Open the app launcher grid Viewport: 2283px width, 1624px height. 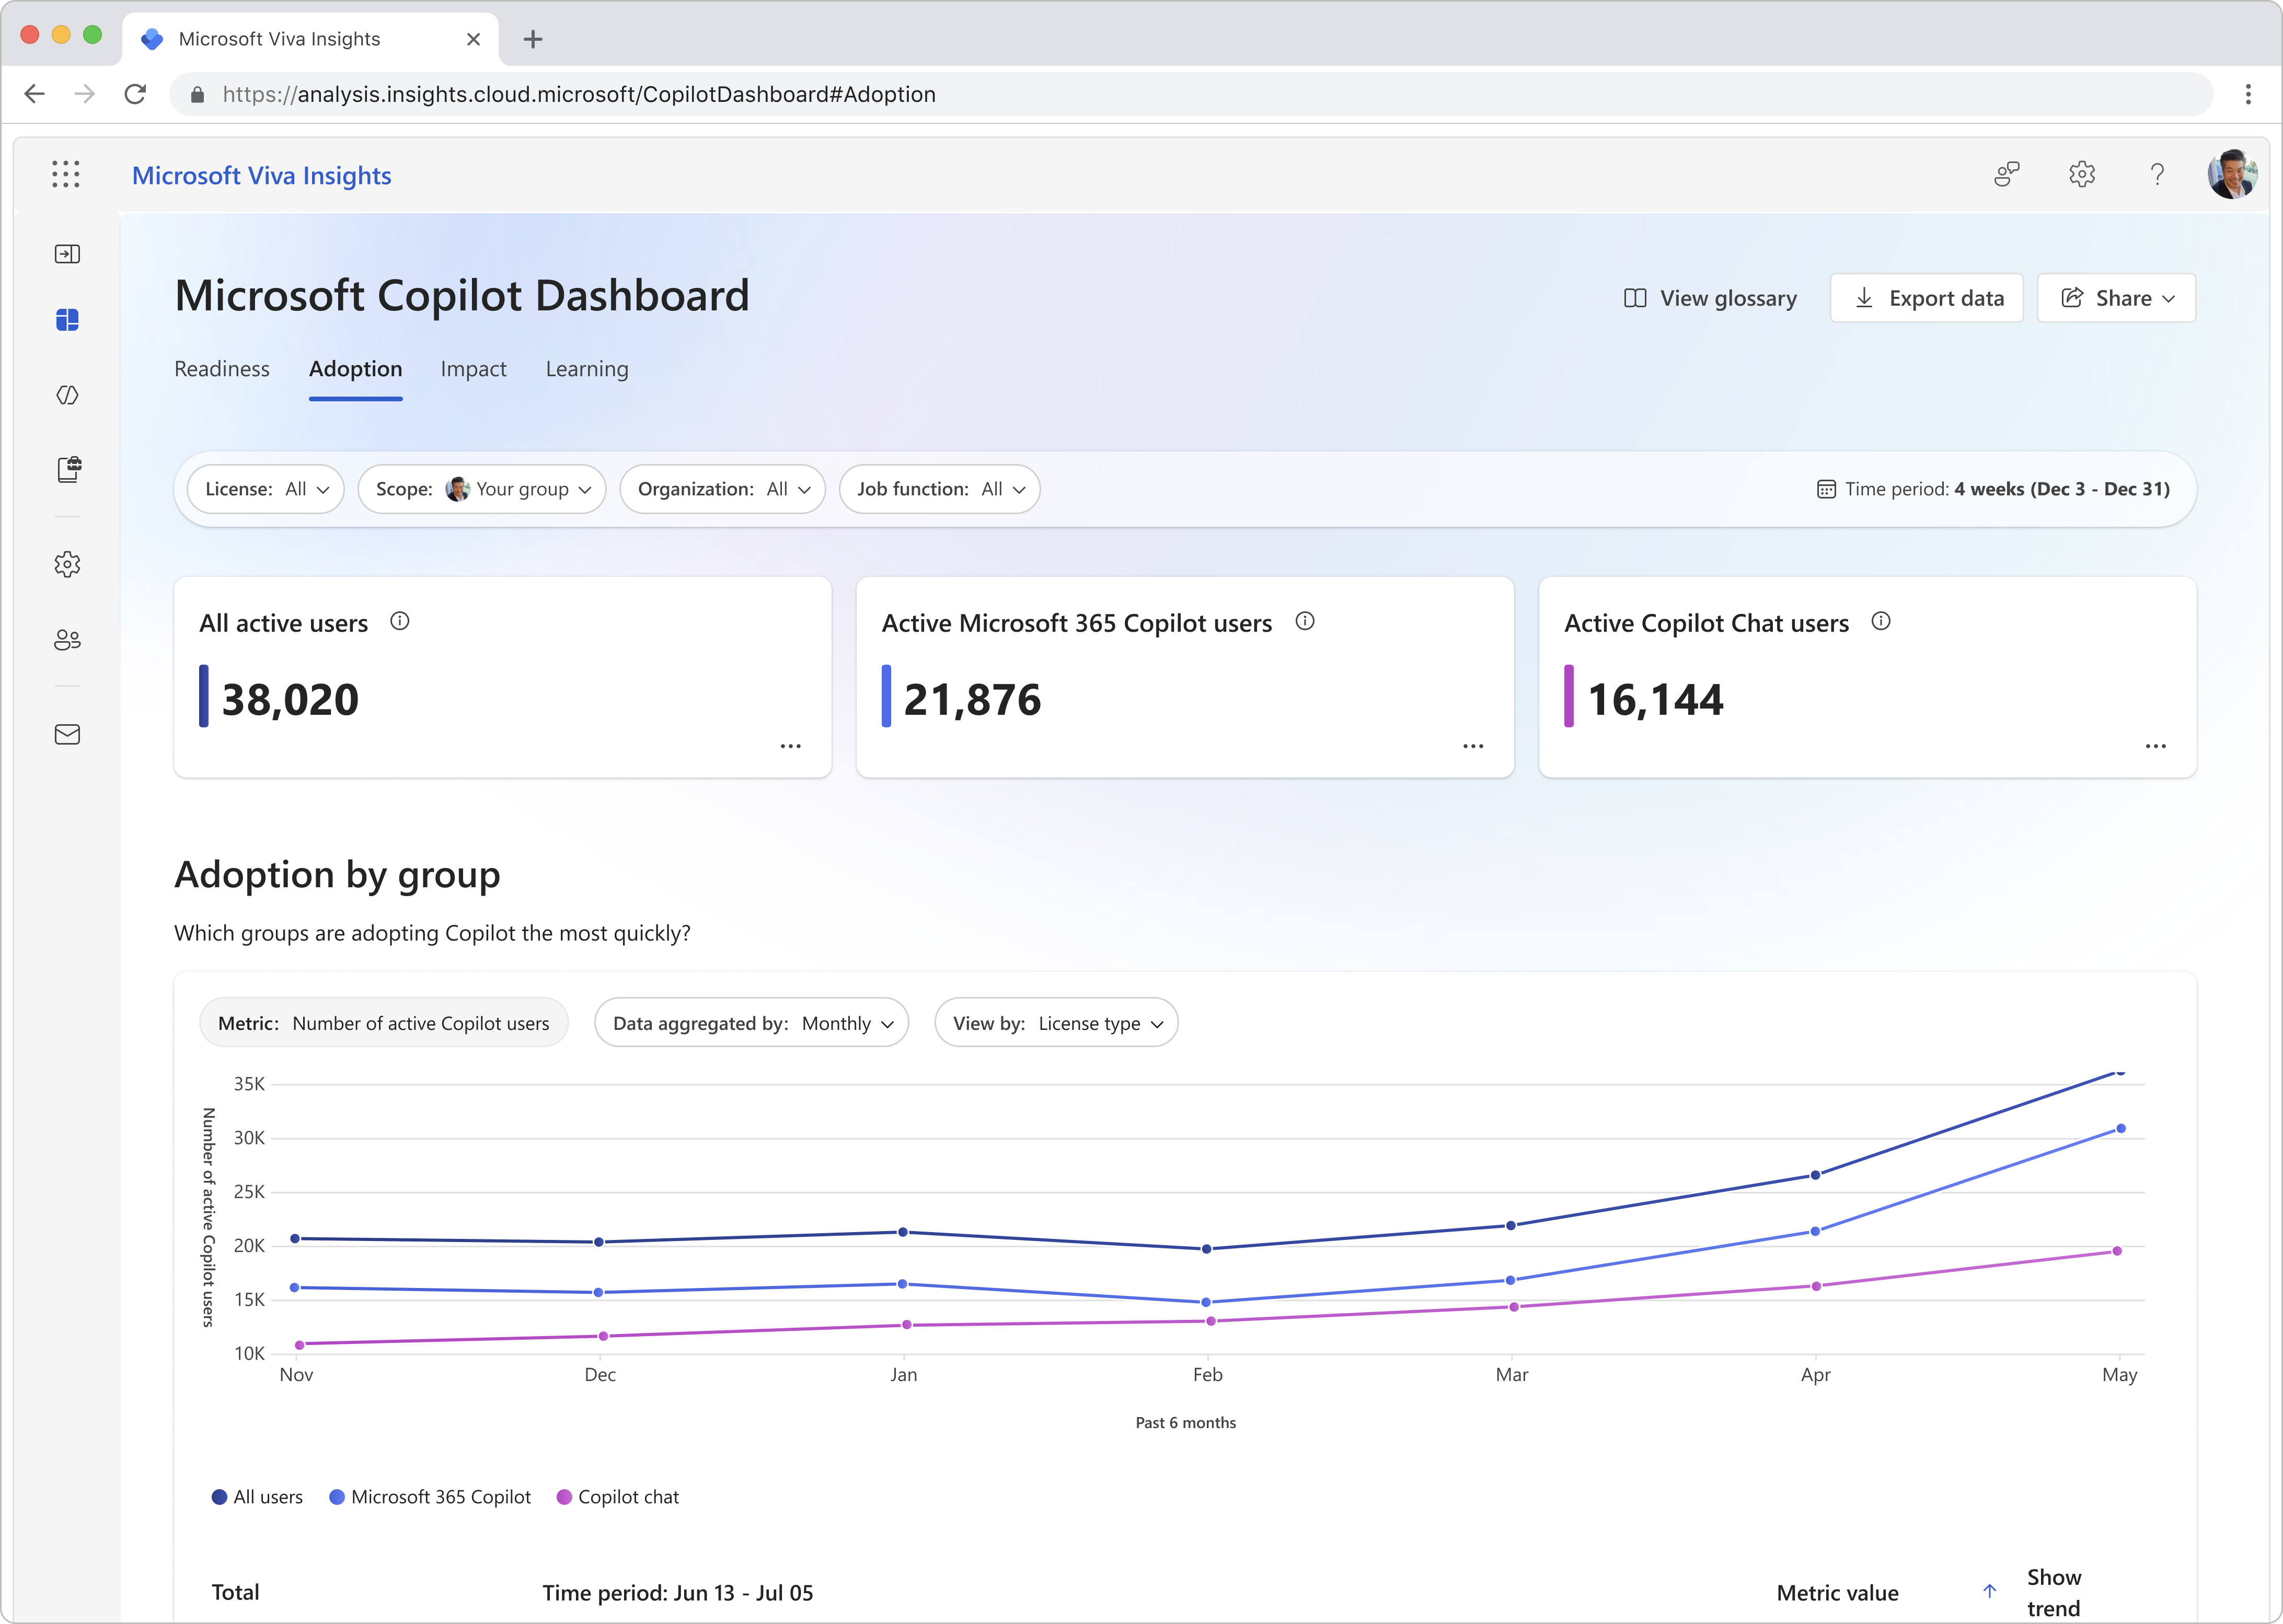(x=66, y=174)
